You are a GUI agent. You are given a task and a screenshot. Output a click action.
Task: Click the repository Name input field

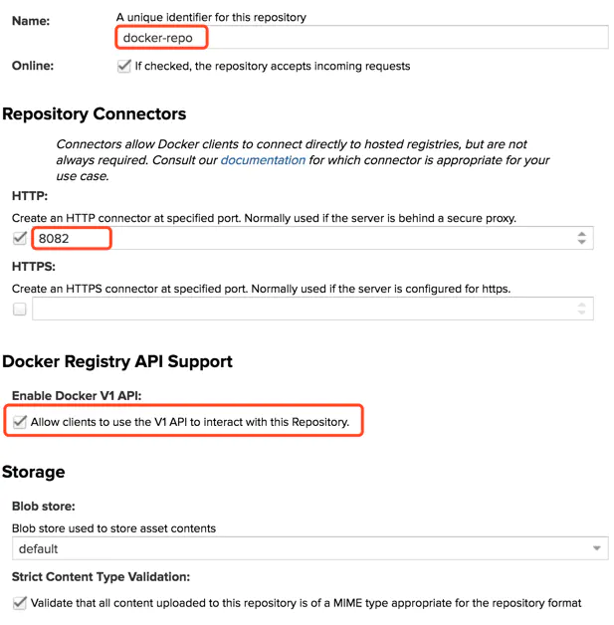(x=362, y=38)
